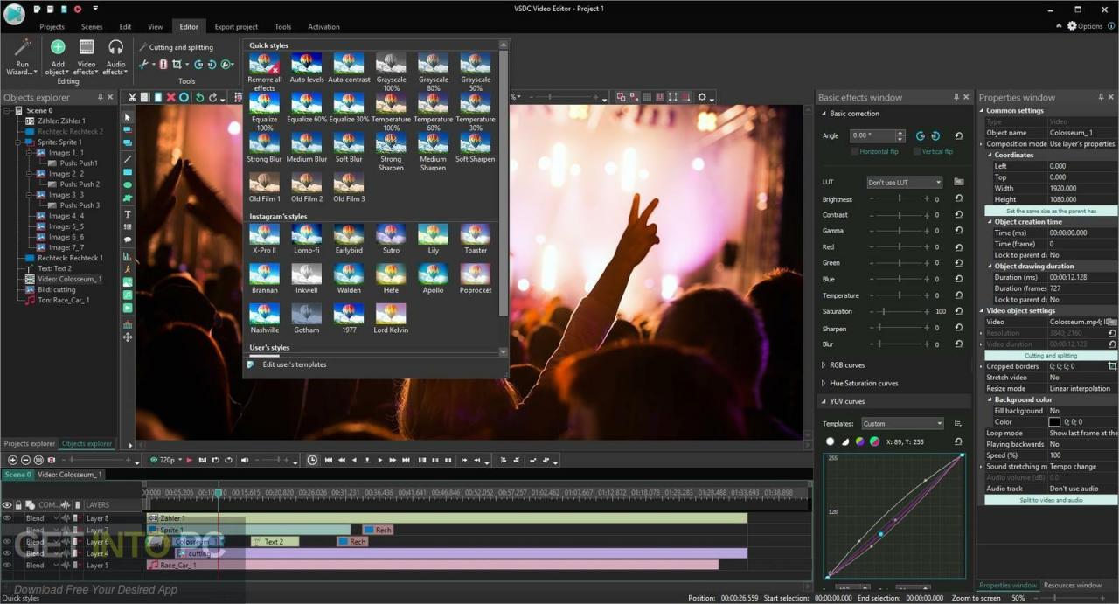This screenshot has width=1119, height=604.
Task: Adjust the Temperature slider
Action: (x=898, y=295)
